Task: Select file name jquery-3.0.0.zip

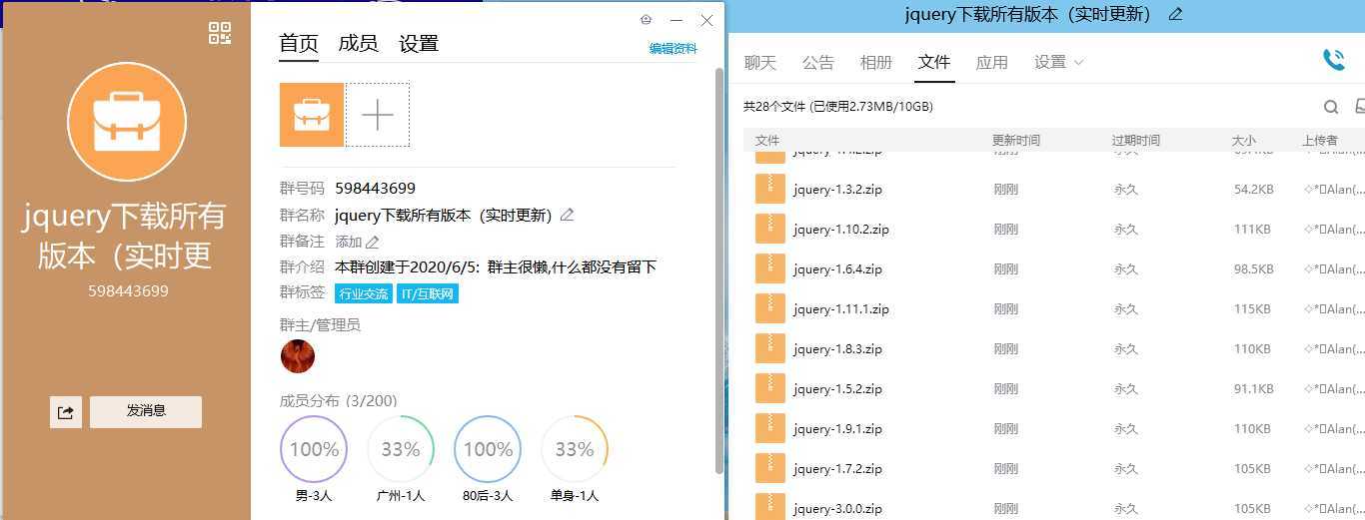Action: pyautogui.click(x=838, y=509)
